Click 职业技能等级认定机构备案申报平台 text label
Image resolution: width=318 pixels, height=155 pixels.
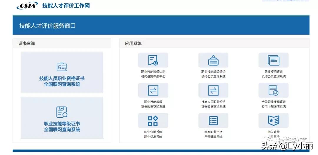153,74
